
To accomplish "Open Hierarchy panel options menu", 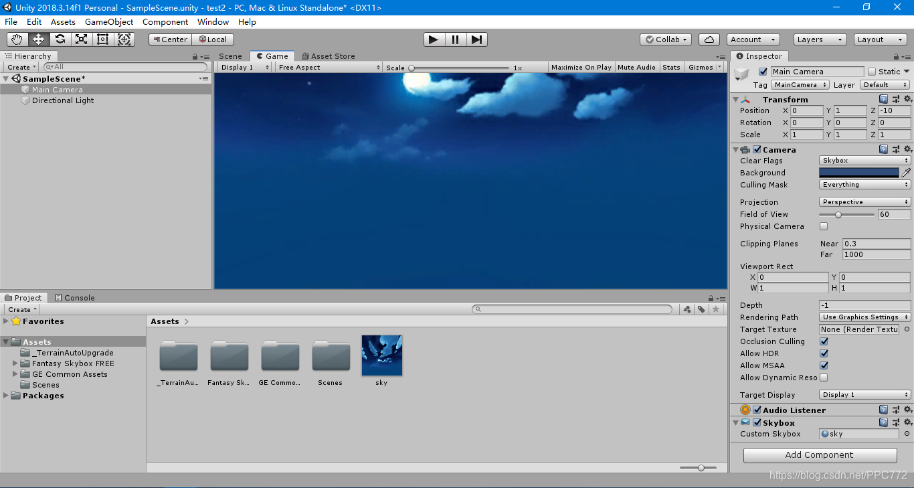I will coord(204,57).
